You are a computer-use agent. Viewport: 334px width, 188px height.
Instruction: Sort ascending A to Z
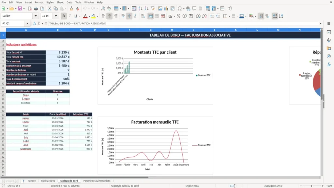[x=140, y=8]
